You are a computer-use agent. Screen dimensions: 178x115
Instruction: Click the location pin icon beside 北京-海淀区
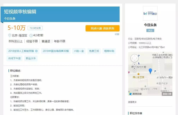[x=10, y=35]
